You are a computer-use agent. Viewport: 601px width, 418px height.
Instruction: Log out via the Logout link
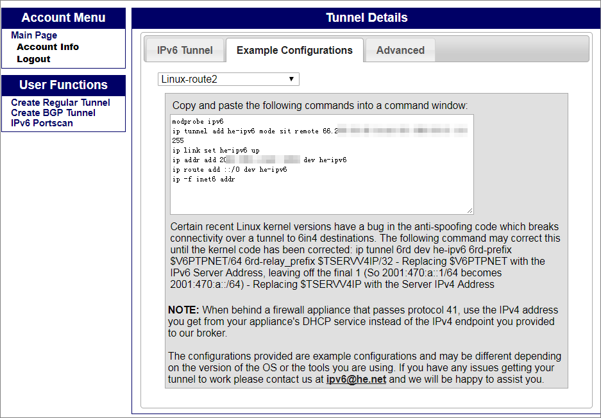click(33, 59)
